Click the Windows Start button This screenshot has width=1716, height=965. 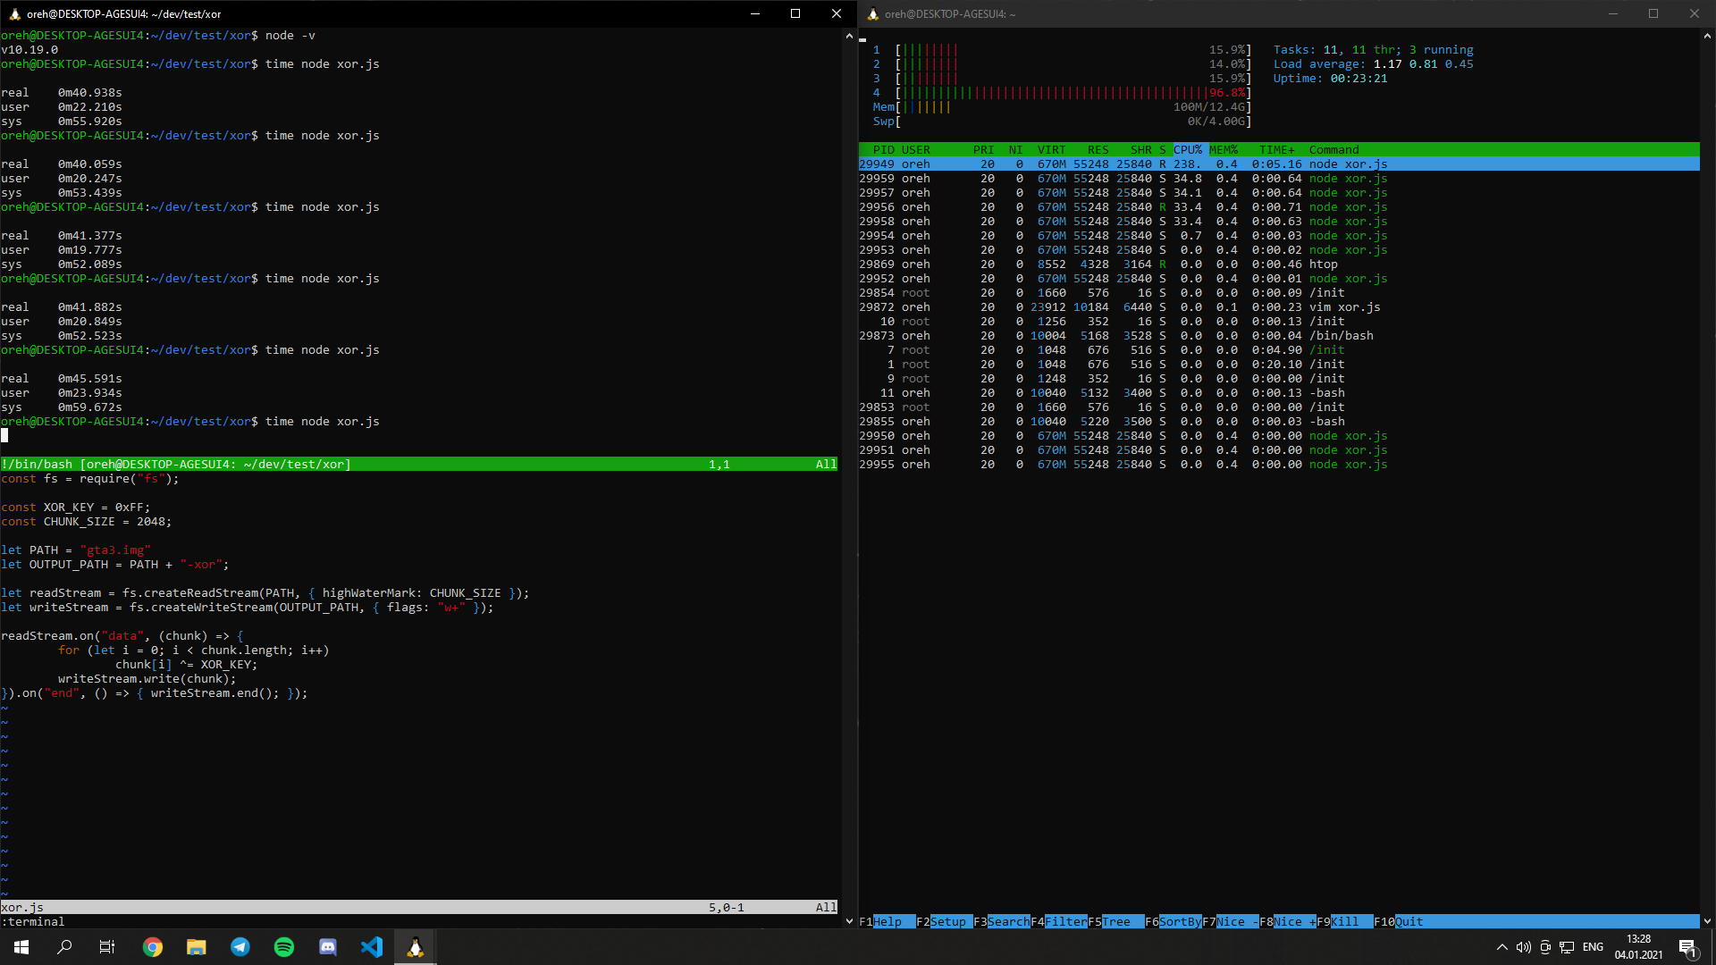coord(21,947)
